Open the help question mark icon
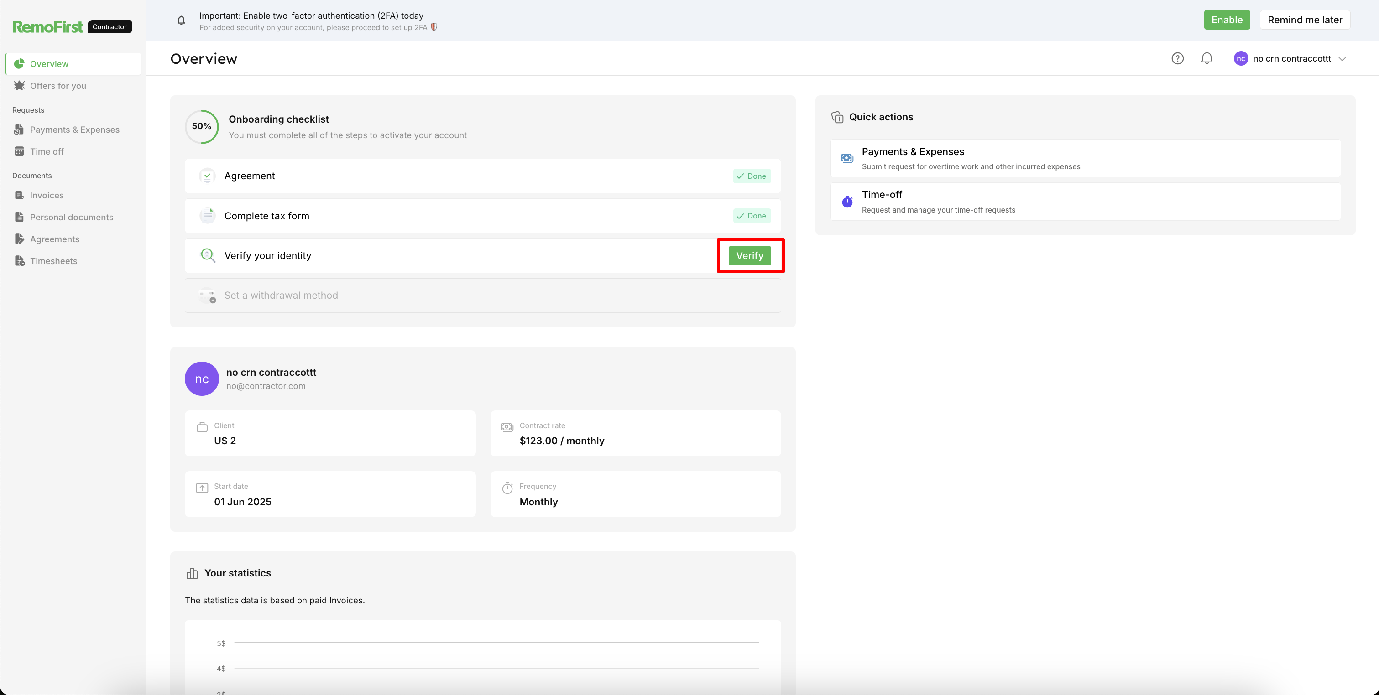The image size is (1379, 695). [1177, 58]
